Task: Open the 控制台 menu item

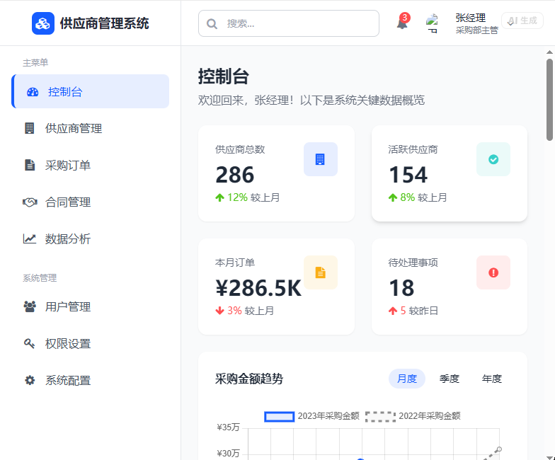Action: [x=91, y=91]
